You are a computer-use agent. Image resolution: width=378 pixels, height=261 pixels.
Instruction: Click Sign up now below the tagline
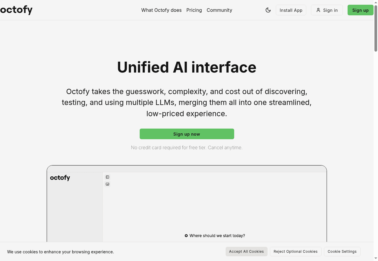[x=187, y=134]
